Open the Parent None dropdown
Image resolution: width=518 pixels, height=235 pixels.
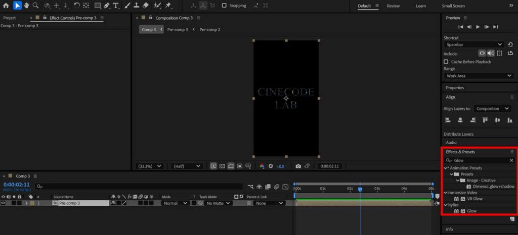tap(270, 203)
